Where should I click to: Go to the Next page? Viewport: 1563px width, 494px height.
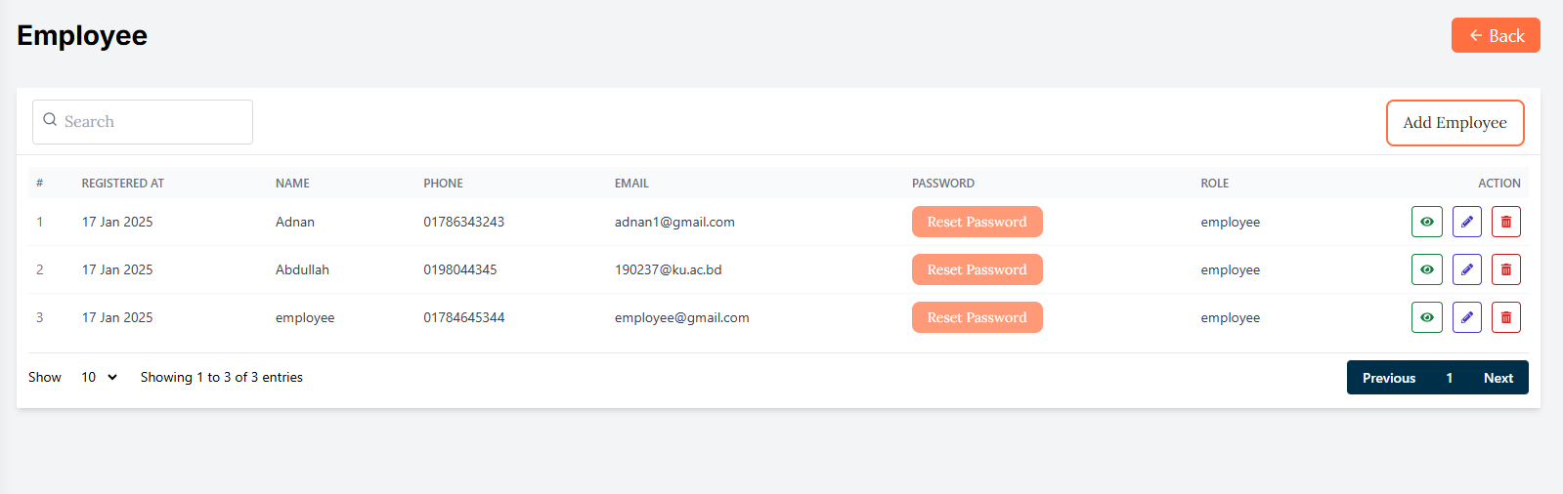point(1498,378)
